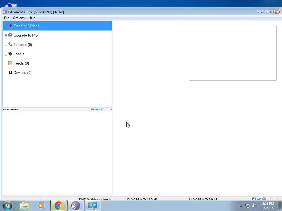282x211 pixels.
Task: Select Feeds (0) in sidebar
Action: click(x=21, y=63)
